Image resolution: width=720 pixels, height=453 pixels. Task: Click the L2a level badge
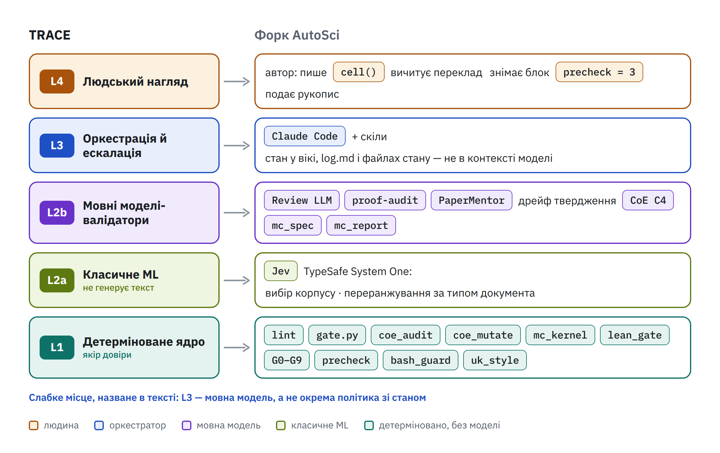click(57, 280)
